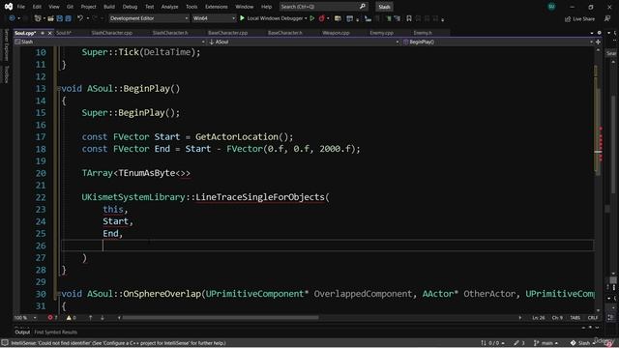Open the Extensions menu
This screenshot has width=619, height=348.
click(217, 7)
